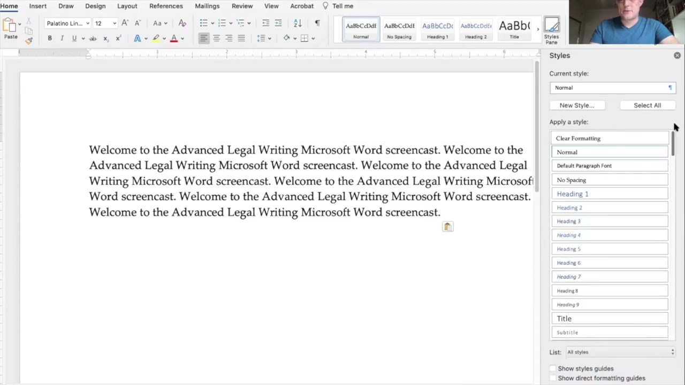The height and width of the screenshot is (385, 685).
Task: Click the Cut scissors icon
Action: click(x=28, y=21)
